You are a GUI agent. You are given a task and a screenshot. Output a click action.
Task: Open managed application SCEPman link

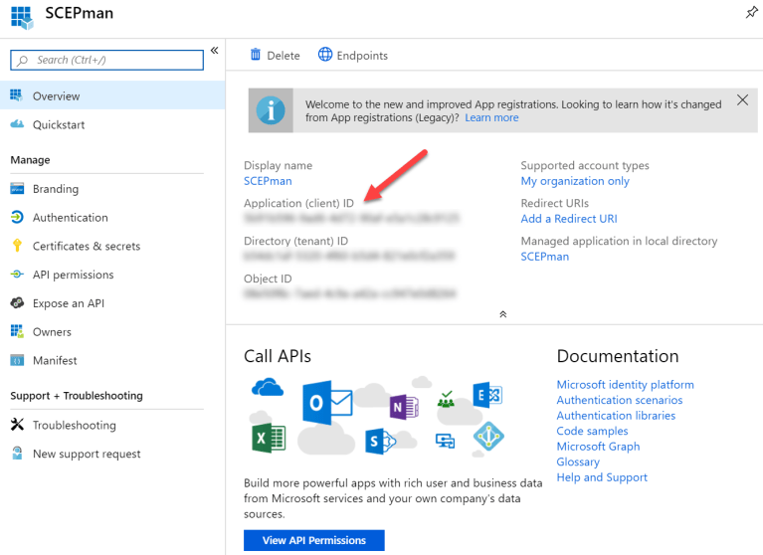[544, 257]
